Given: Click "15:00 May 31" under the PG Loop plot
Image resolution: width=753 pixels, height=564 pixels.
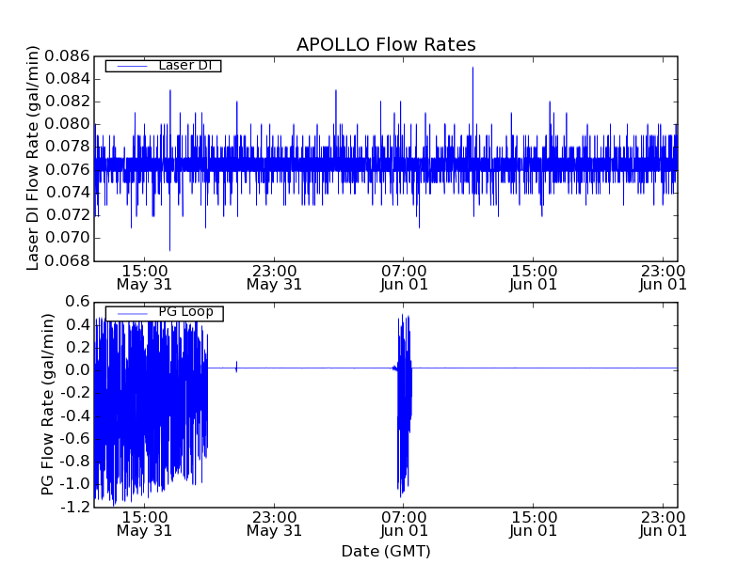Looking at the screenshot, I should pos(144,525).
